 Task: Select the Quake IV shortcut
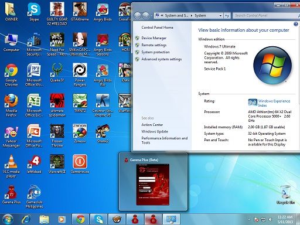(57, 73)
